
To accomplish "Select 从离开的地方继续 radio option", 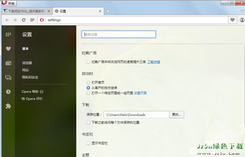I will pyautogui.click(x=88, y=88).
